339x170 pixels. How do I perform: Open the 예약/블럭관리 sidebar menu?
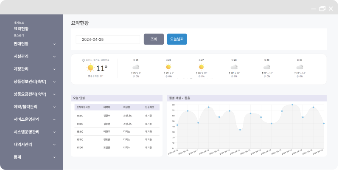pyautogui.click(x=25, y=107)
